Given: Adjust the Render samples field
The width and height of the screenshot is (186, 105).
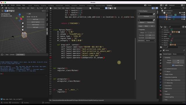Looking at the screenshot, I should coord(178,60).
